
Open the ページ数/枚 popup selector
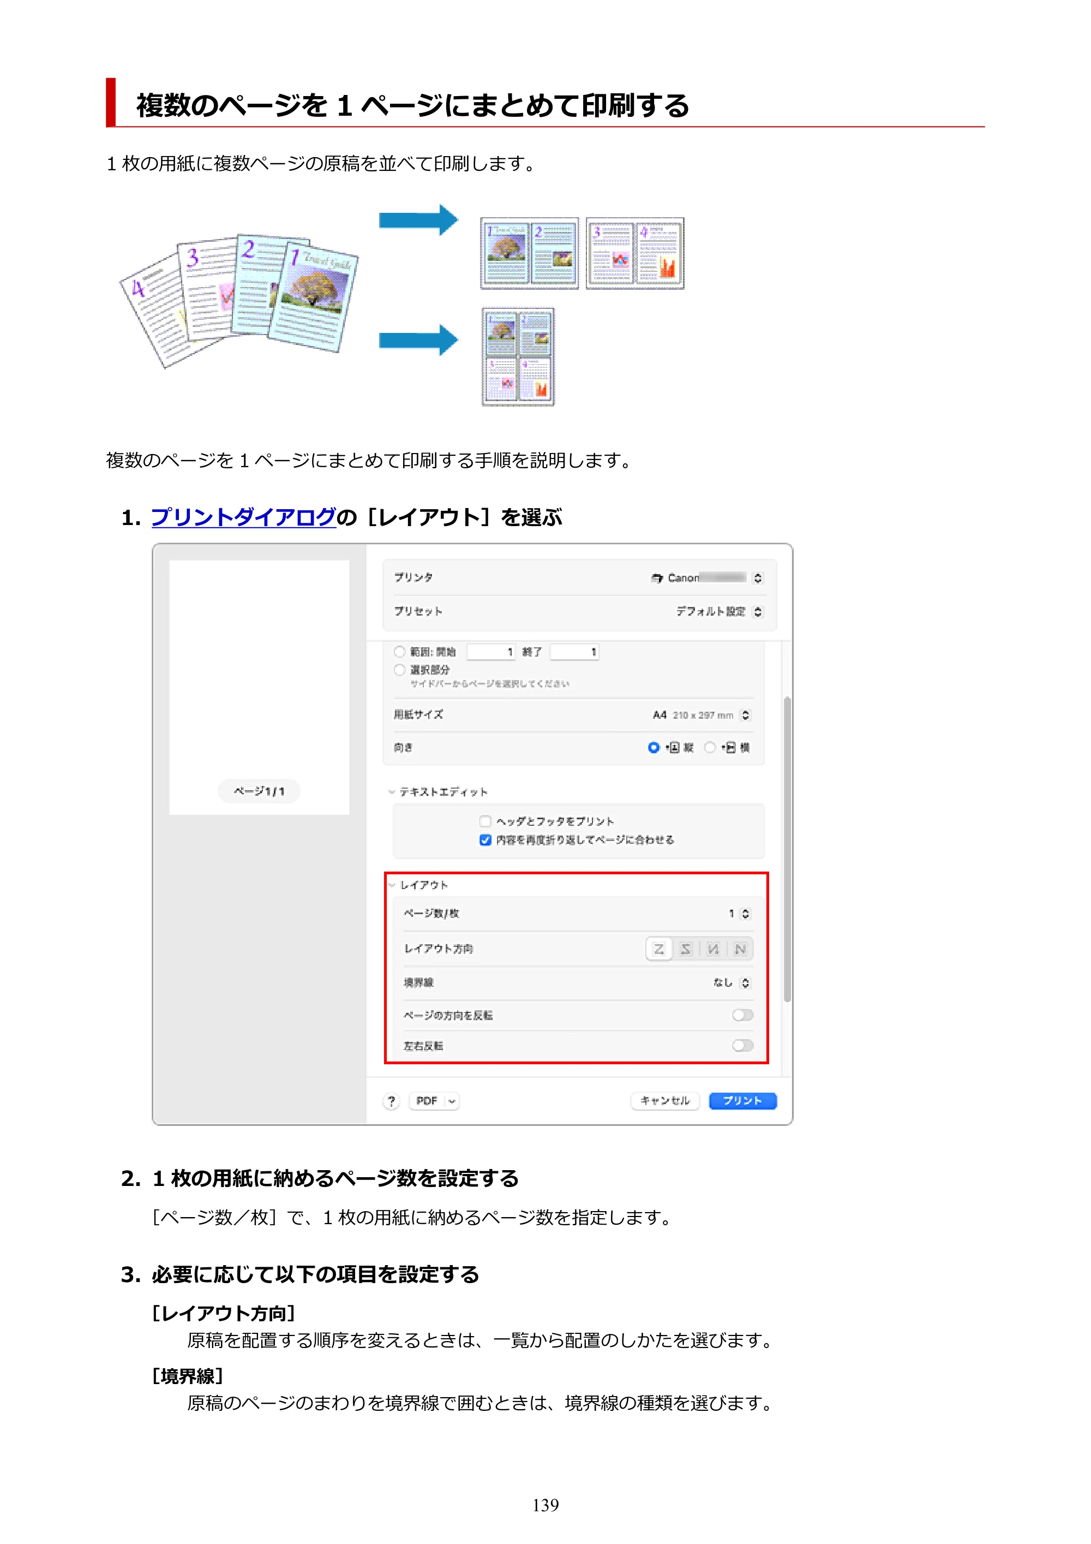pos(745,914)
